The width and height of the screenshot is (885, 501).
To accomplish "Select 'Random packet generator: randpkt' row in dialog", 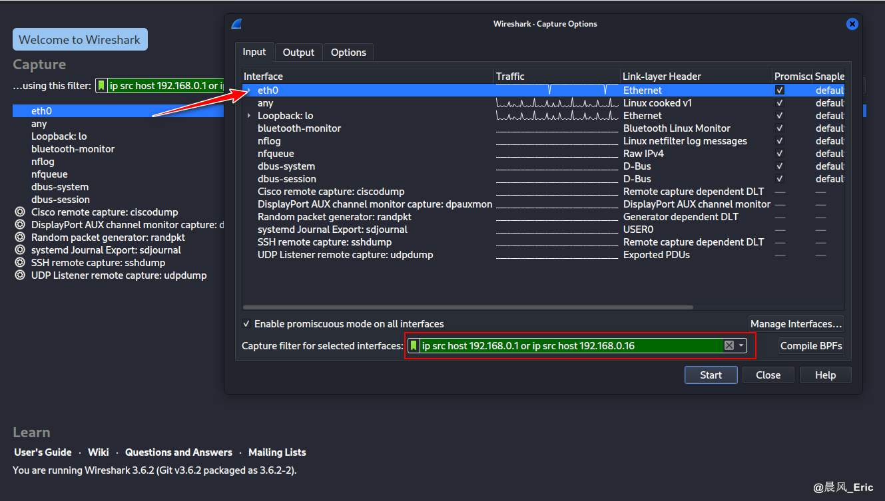I will [x=543, y=217].
